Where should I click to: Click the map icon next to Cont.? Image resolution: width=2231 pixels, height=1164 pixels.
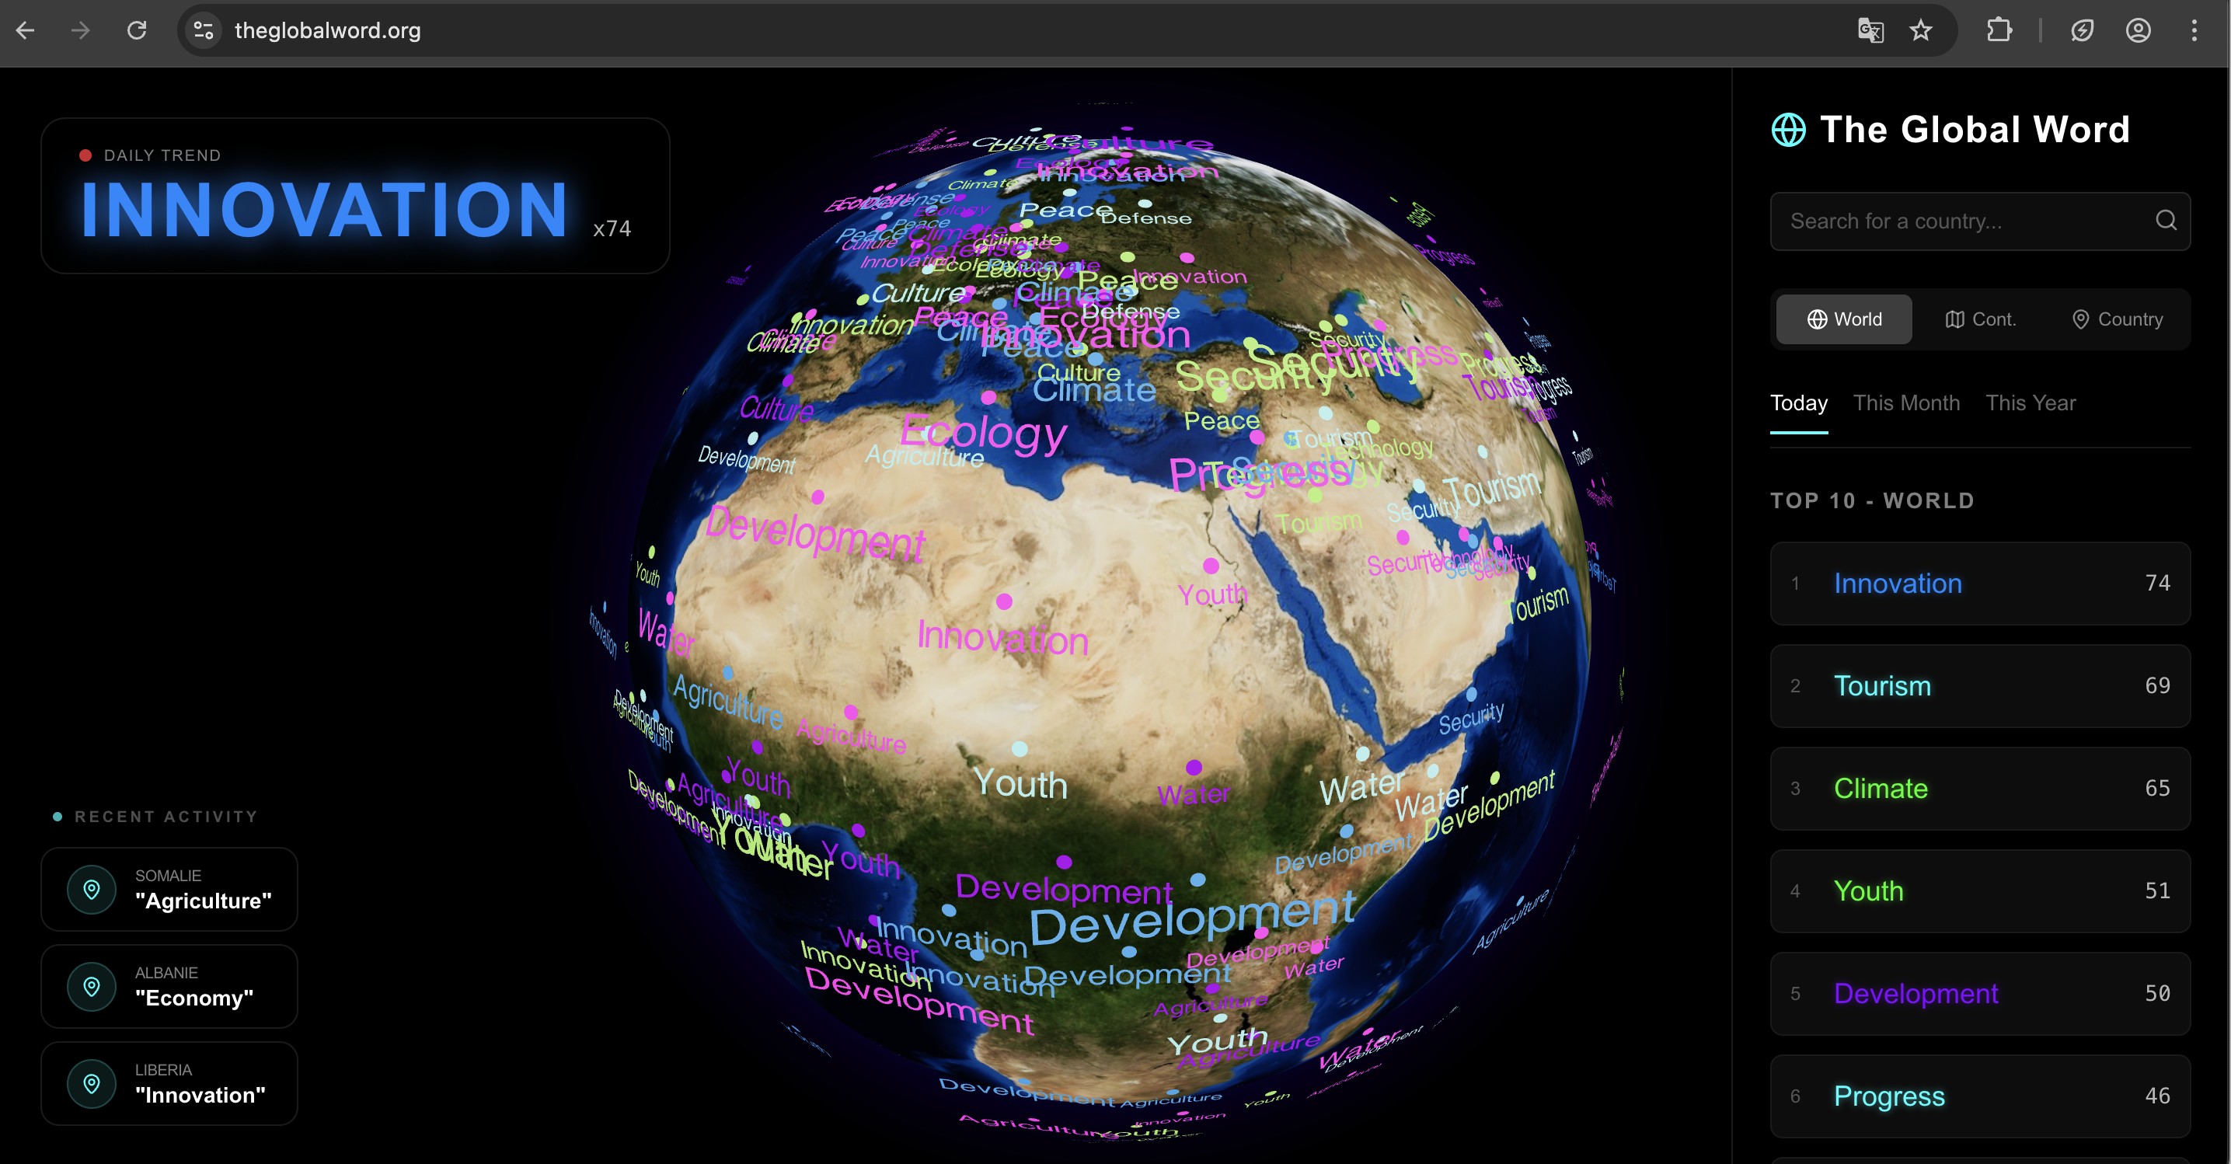[1956, 319]
